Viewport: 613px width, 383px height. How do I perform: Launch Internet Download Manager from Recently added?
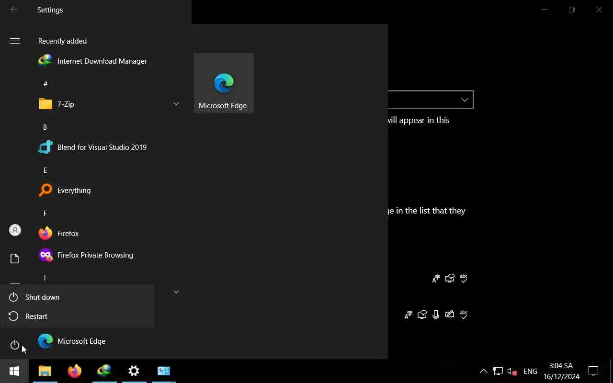(x=92, y=61)
